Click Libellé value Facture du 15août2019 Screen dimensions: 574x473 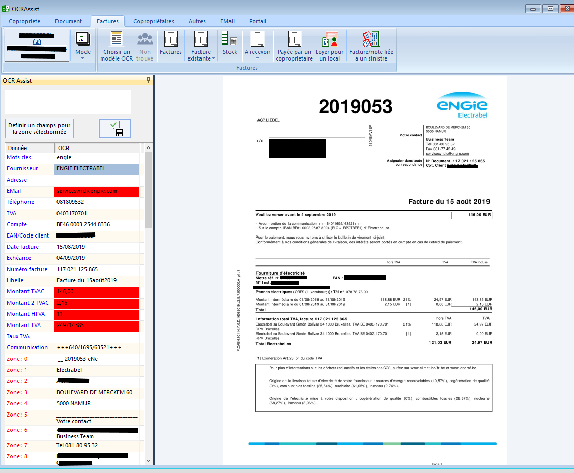click(x=87, y=281)
